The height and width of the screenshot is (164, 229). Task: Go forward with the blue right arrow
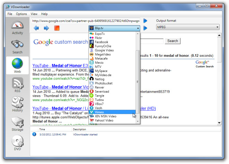click(46, 28)
